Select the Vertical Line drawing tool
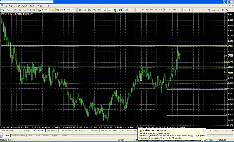 click(x=195, y=10)
